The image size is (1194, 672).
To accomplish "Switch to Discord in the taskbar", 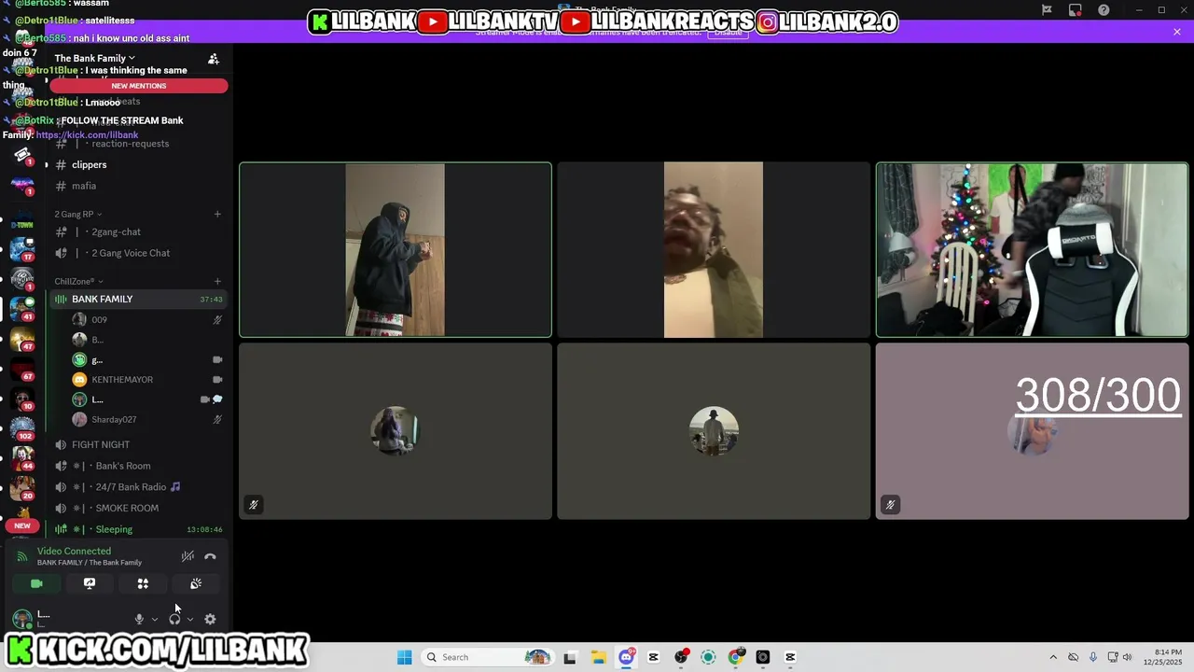I will tap(627, 657).
